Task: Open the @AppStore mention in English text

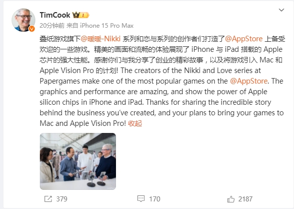Action: [x=249, y=81]
